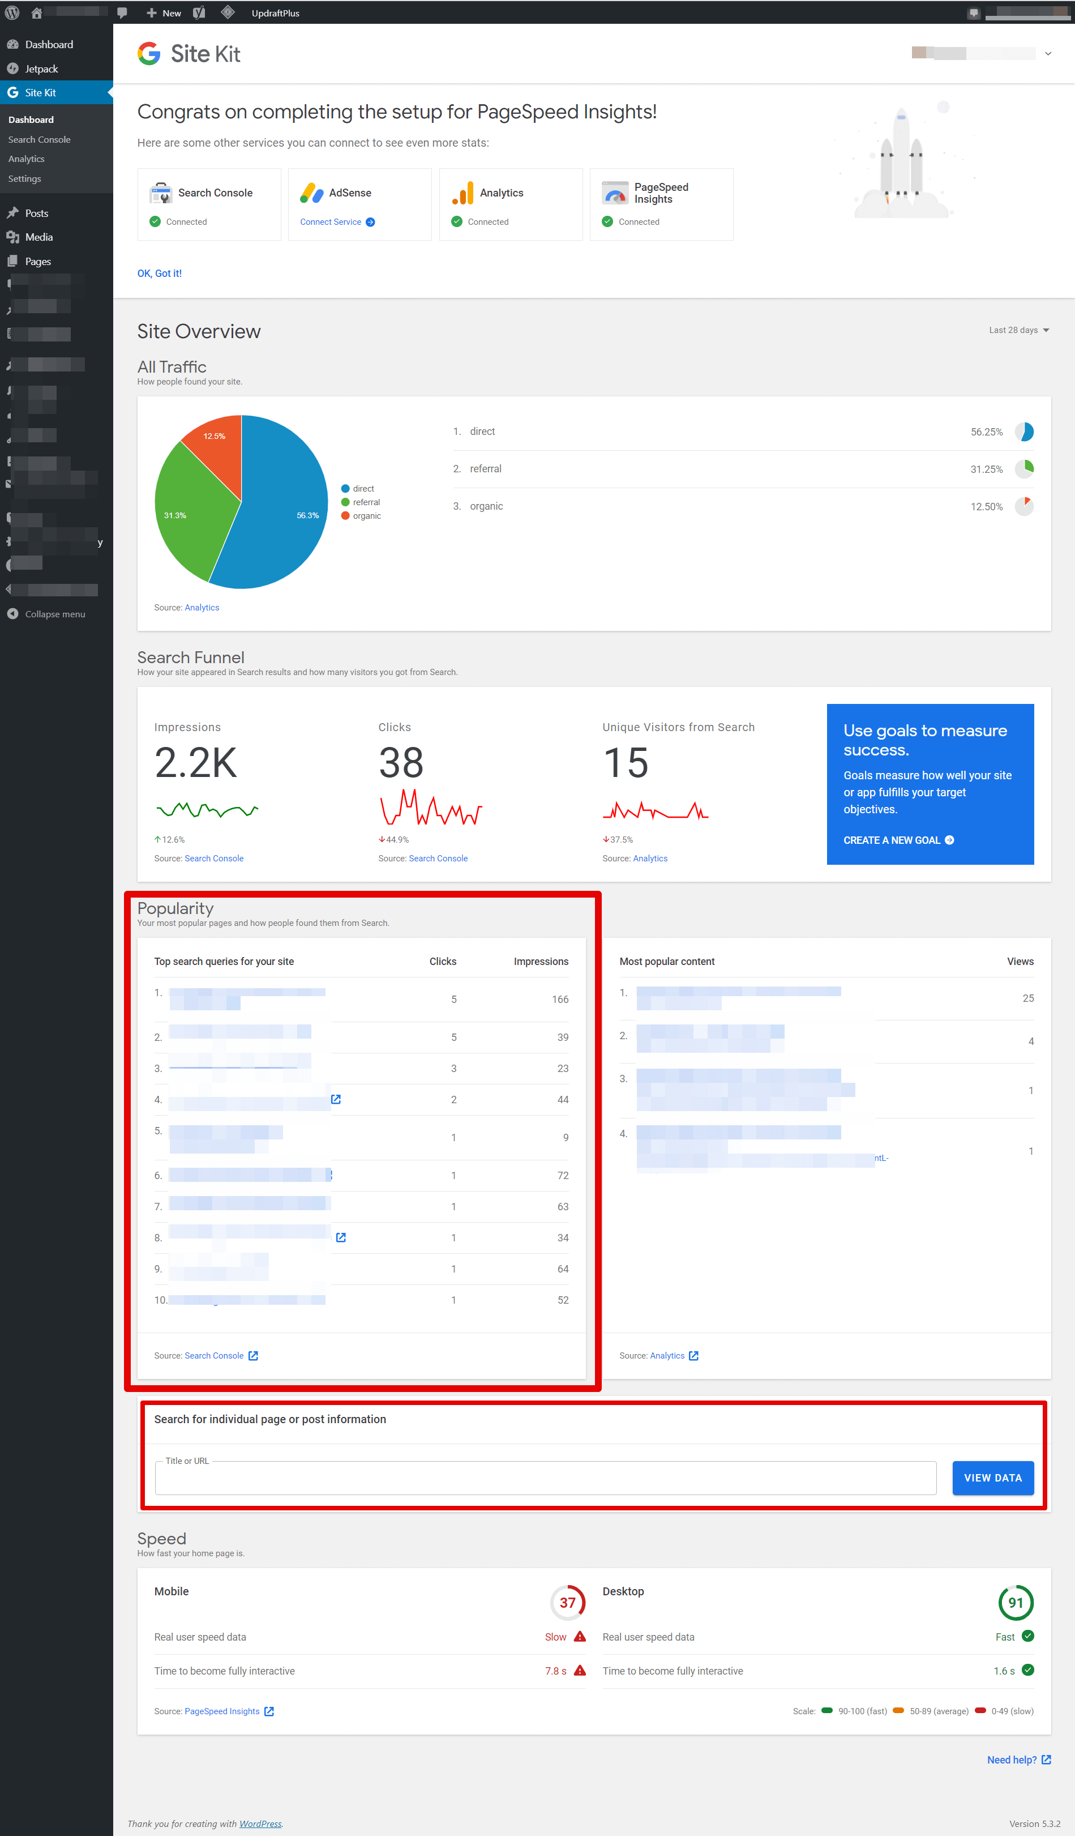The height and width of the screenshot is (1836, 1075).
Task: Open Search Console source under Clicks
Action: click(x=439, y=859)
